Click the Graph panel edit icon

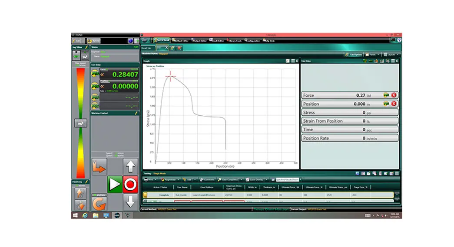coord(288,61)
